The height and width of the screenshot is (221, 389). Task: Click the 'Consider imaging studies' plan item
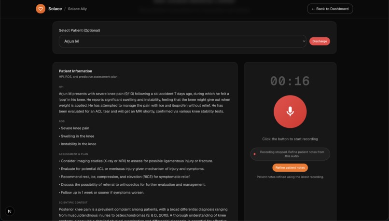(136, 161)
